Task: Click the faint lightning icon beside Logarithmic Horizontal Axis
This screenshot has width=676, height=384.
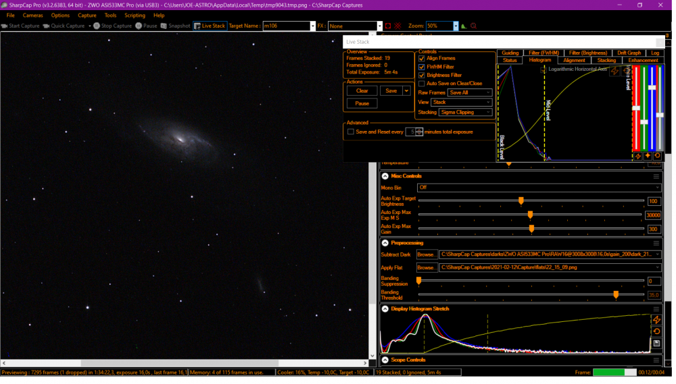Action: [614, 71]
